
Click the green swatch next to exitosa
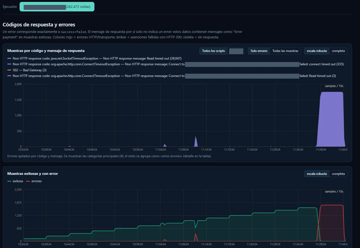pyautogui.click(x=9, y=181)
